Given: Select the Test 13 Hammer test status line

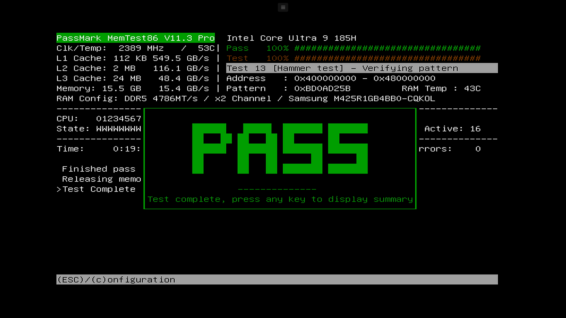Looking at the screenshot, I should [342, 68].
